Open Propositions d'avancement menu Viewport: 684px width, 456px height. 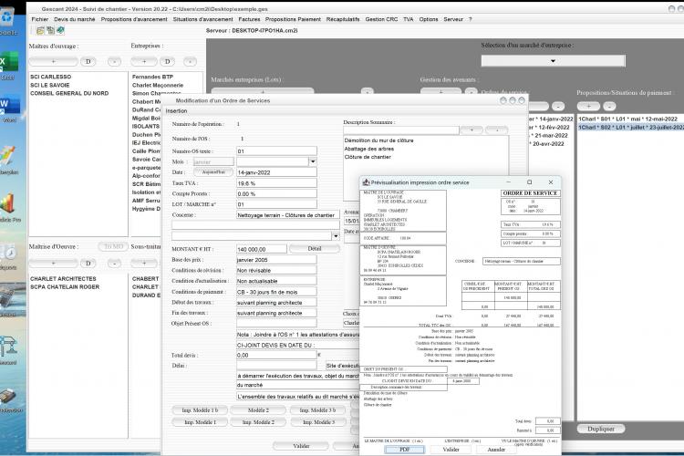point(134,19)
